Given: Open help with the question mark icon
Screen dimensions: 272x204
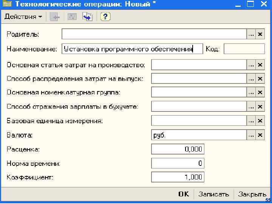Looking at the screenshot, I should [x=105, y=17].
